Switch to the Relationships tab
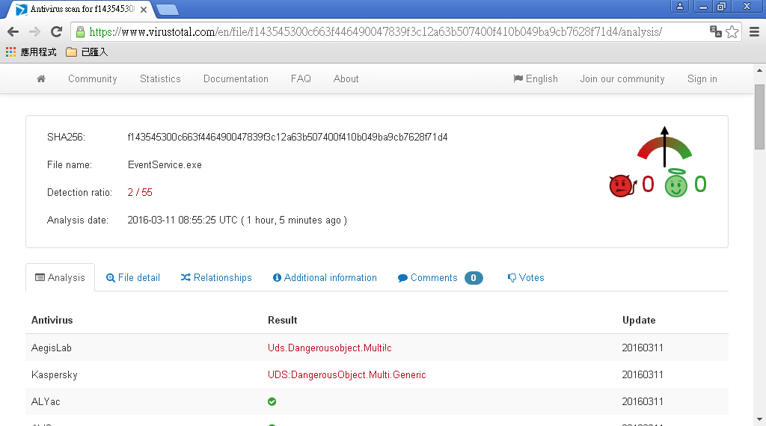Screen dimensions: 766x426 click(x=216, y=277)
